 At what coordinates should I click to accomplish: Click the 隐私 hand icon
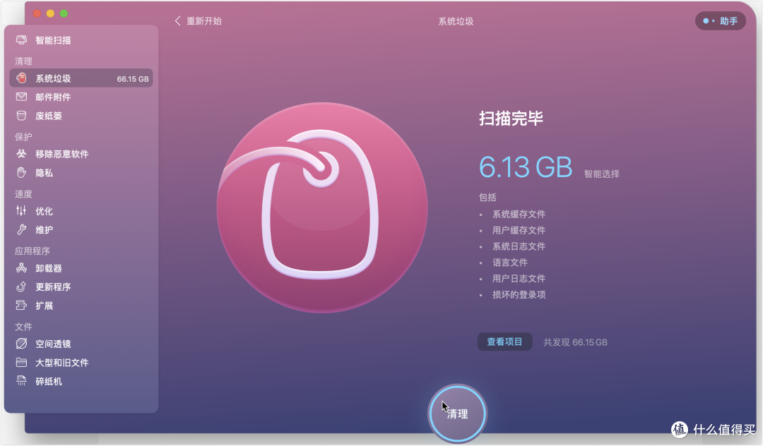[x=21, y=172]
